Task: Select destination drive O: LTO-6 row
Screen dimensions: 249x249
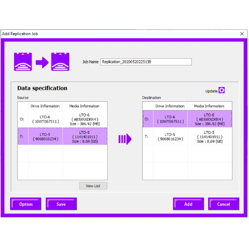Action: (x=187, y=119)
